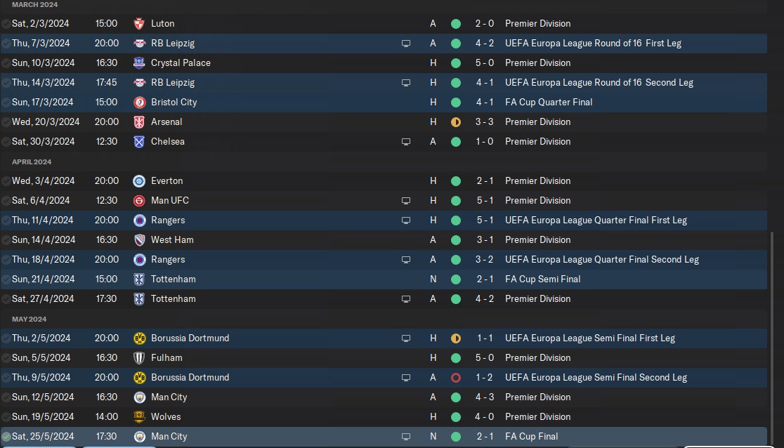Open the Chelsea team name link
Image resolution: width=784 pixels, height=448 pixels.
point(168,141)
